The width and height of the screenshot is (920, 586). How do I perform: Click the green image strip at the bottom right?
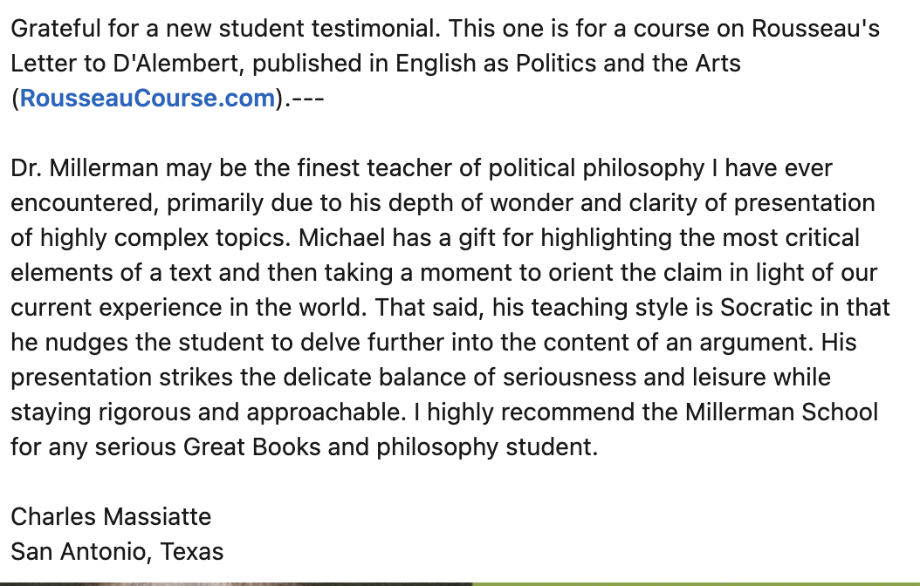click(x=696, y=583)
